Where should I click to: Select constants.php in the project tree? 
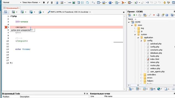point(156,50)
